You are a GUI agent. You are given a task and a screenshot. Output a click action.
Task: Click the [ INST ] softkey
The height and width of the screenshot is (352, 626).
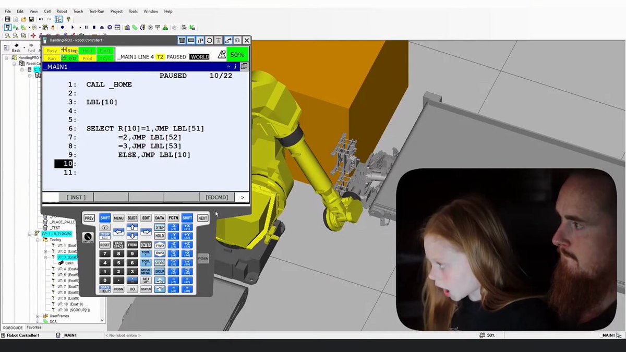pyautogui.click(x=76, y=197)
